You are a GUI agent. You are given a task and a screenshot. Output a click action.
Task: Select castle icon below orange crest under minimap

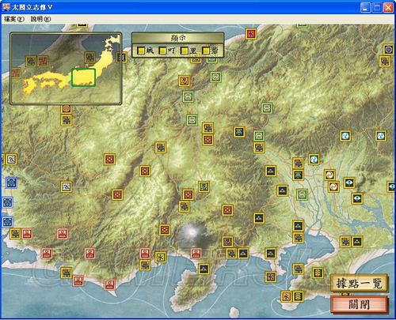[x=67, y=120]
